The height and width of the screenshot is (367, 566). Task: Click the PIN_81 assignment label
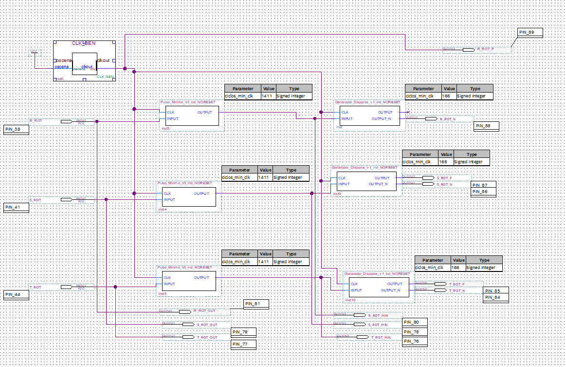coord(256,304)
